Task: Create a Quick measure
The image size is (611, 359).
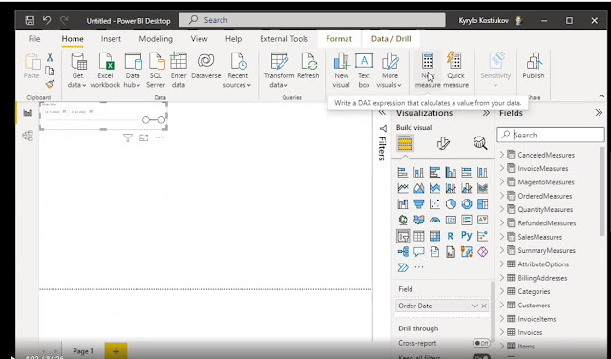Action: pos(455,62)
